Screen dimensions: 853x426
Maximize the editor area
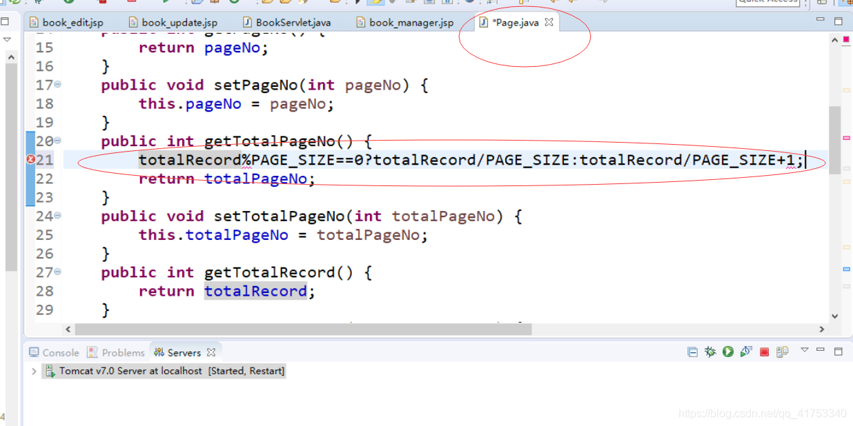coord(839,21)
